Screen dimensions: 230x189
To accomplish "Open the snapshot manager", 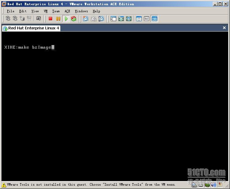I will [101, 19].
